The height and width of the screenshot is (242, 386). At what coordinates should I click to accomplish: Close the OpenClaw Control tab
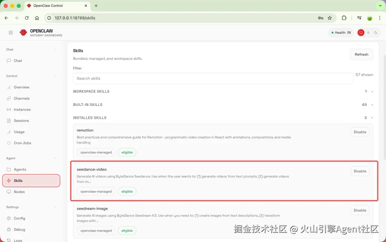86,6
